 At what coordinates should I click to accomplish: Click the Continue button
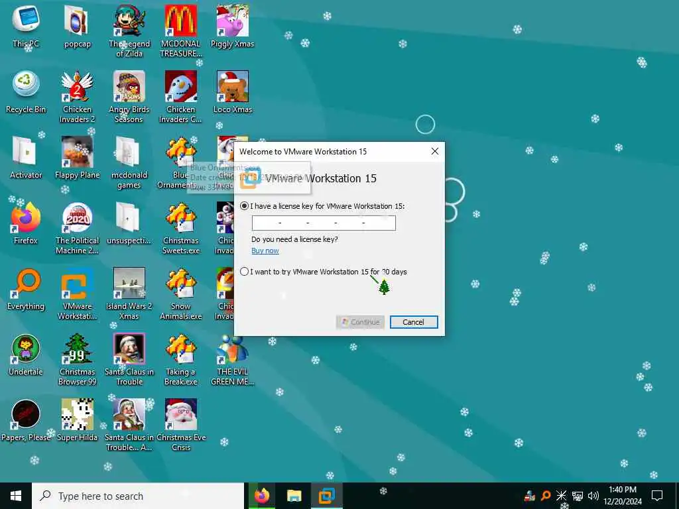click(360, 322)
